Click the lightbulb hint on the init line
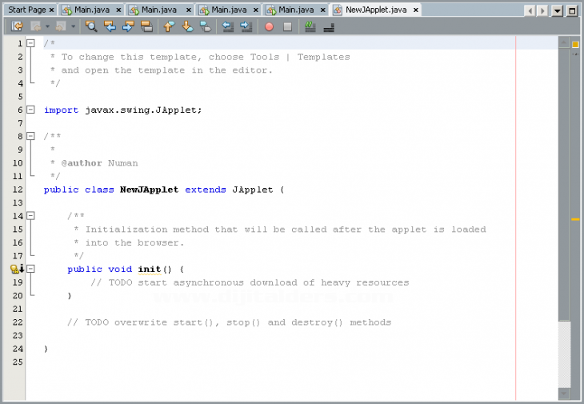The height and width of the screenshot is (404, 584). point(14,269)
